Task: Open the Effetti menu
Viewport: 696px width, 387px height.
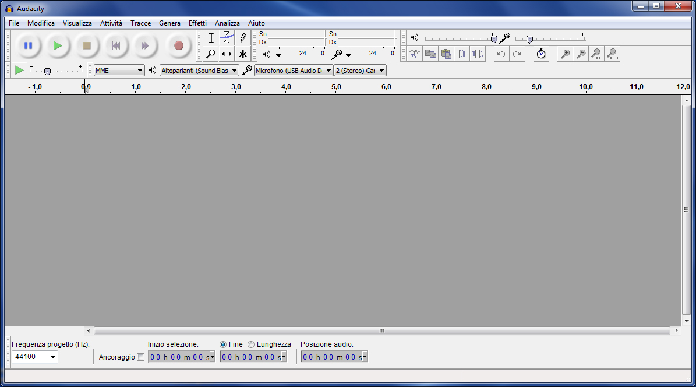Action: [197, 23]
